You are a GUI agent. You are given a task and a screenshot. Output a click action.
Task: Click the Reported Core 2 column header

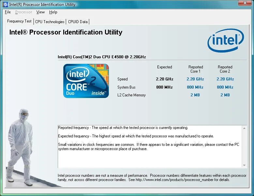point(225,69)
